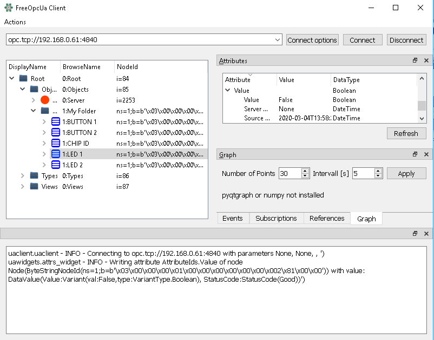Click the Attribute column header
This screenshot has width=434, height=340.
click(249, 80)
